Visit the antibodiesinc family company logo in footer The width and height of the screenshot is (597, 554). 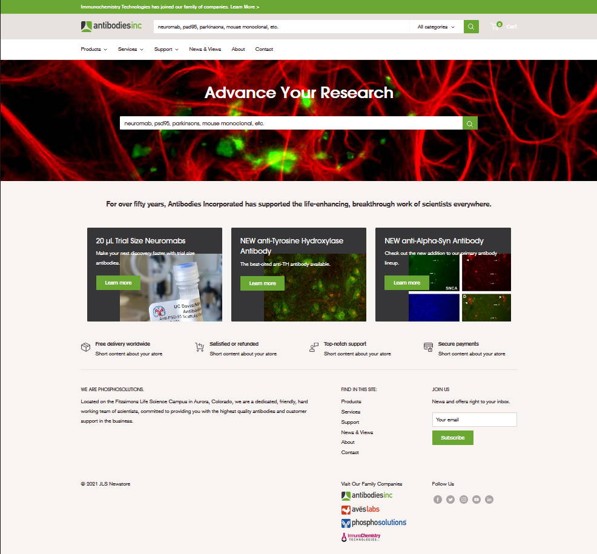(x=367, y=495)
